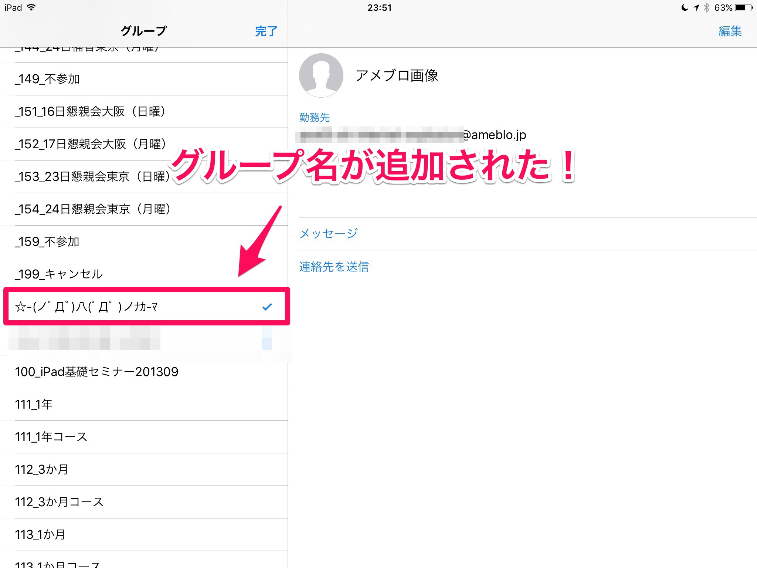Tap the battery icon in status bar
757x568 pixels.
pos(744,8)
